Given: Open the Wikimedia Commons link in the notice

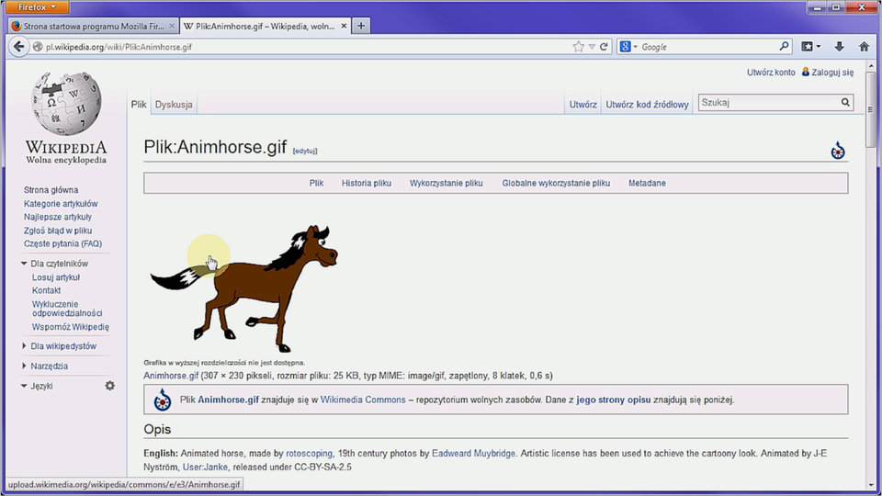Looking at the screenshot, I should coord(363,400).
